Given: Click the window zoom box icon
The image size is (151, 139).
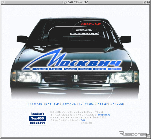Looking at the screenshot, I should point(145,2).
